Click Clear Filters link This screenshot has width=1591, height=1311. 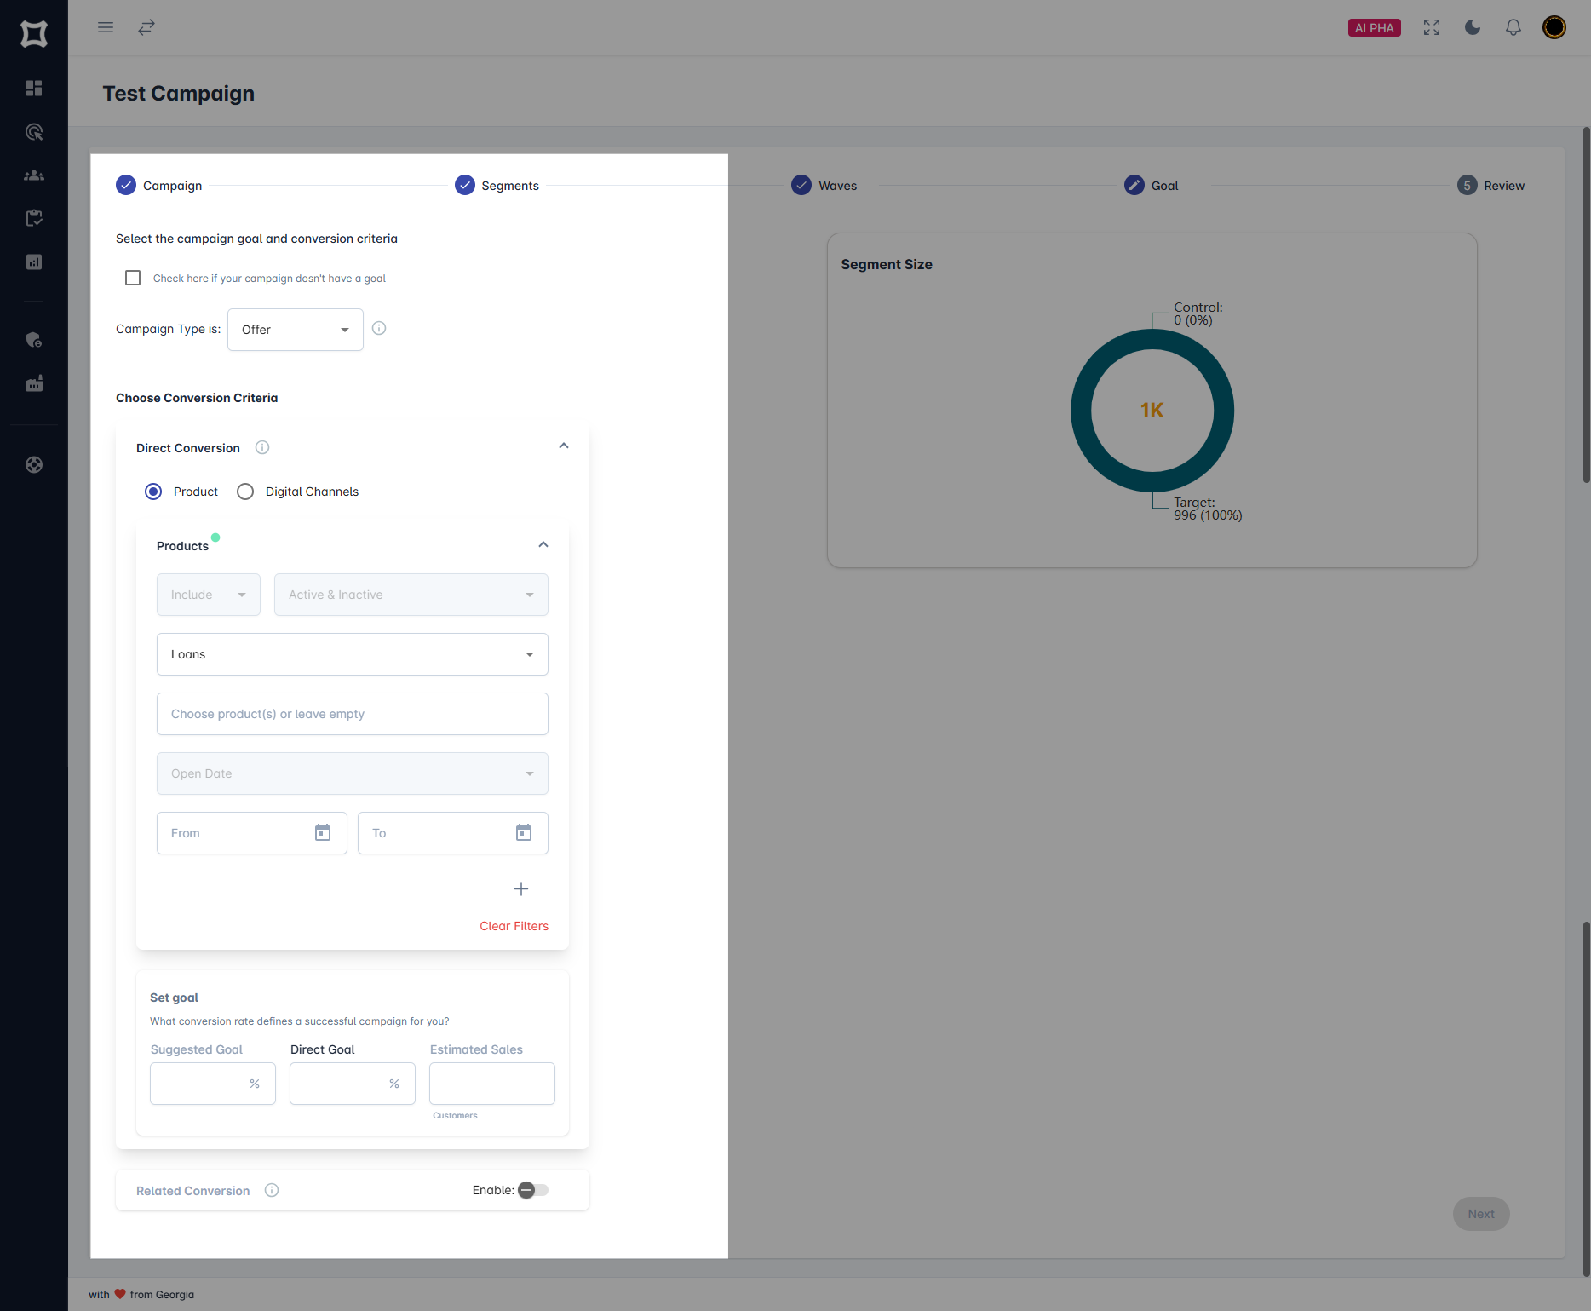(x=514, y=926)
